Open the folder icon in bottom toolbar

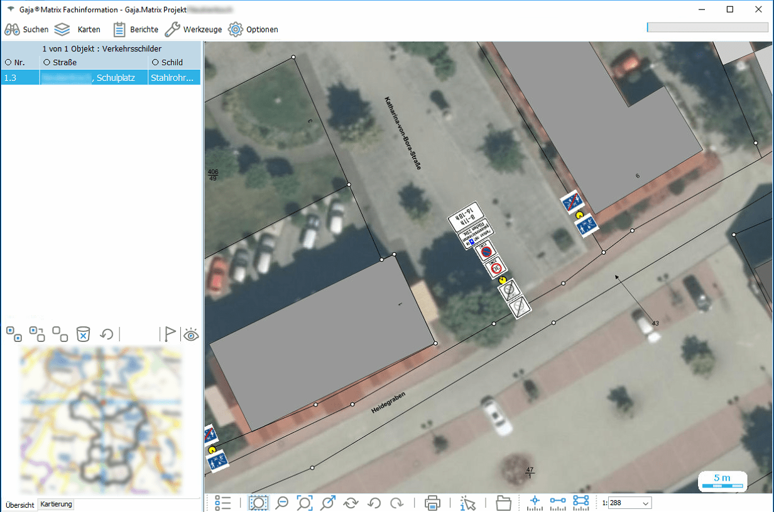(x=503, y=503)
